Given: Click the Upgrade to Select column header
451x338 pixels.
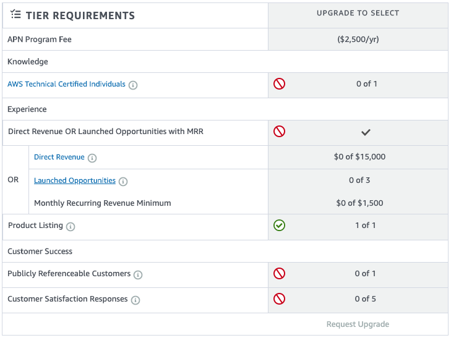Looking at the screenshot, I should 358,13.
